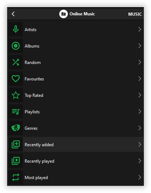Image resolution: width=151 pixels, height=193 pixels.
Task: Click the shuffle icon for Random
Action: [16, 62]
